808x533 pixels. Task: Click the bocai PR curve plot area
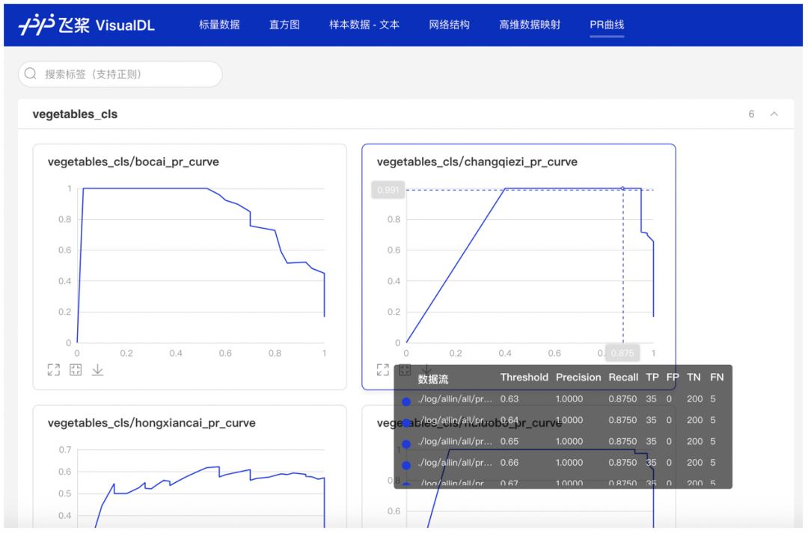(x=201, y=265)
